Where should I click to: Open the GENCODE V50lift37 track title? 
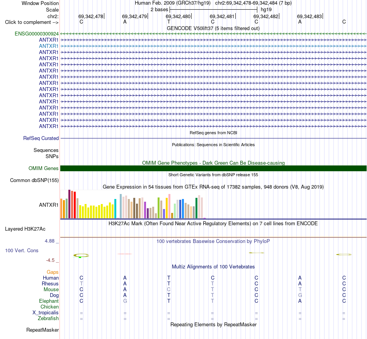click(213, 28)
